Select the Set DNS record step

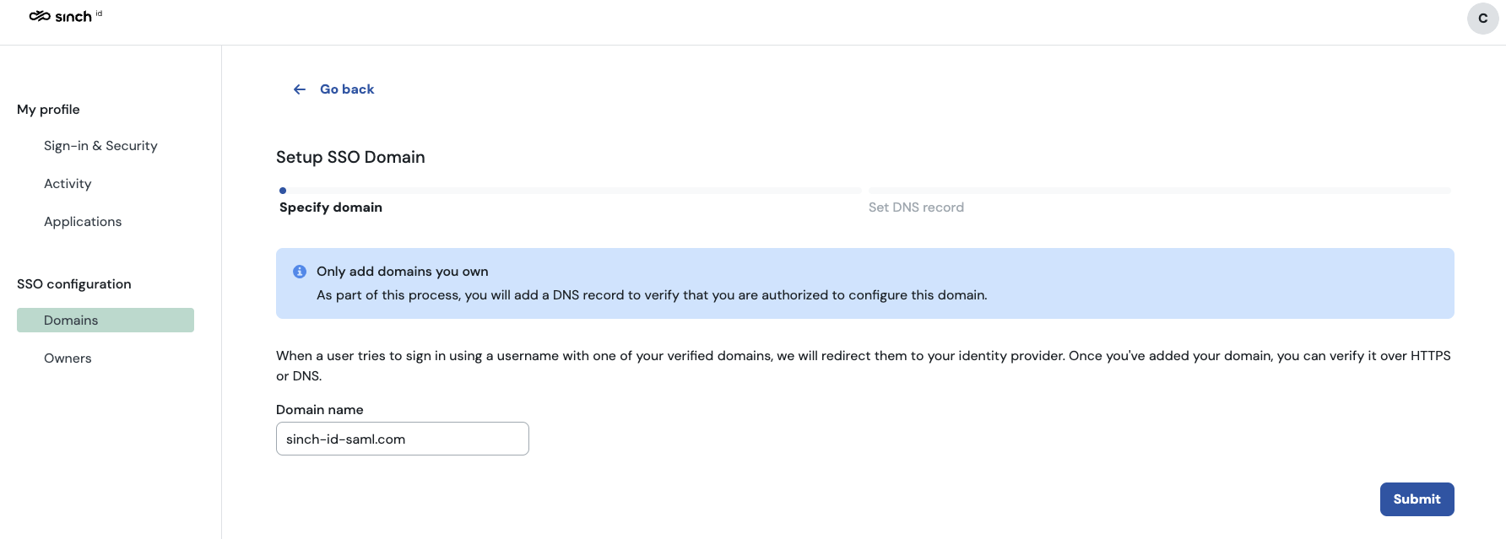coord(916,208)
